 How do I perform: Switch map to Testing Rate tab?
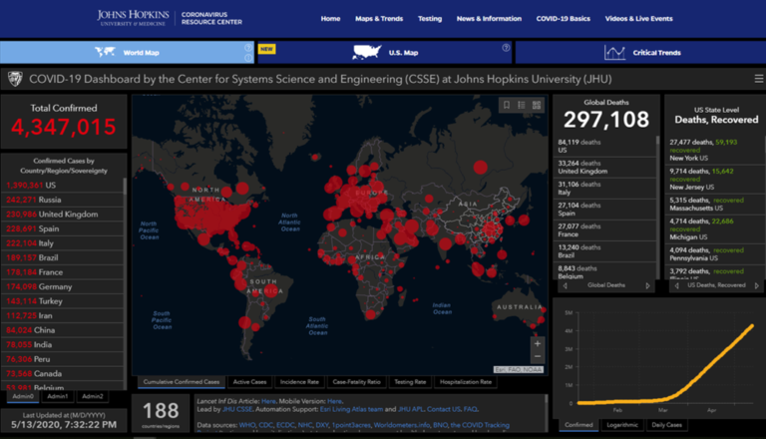pyautogui.click(x=410, y=382)
